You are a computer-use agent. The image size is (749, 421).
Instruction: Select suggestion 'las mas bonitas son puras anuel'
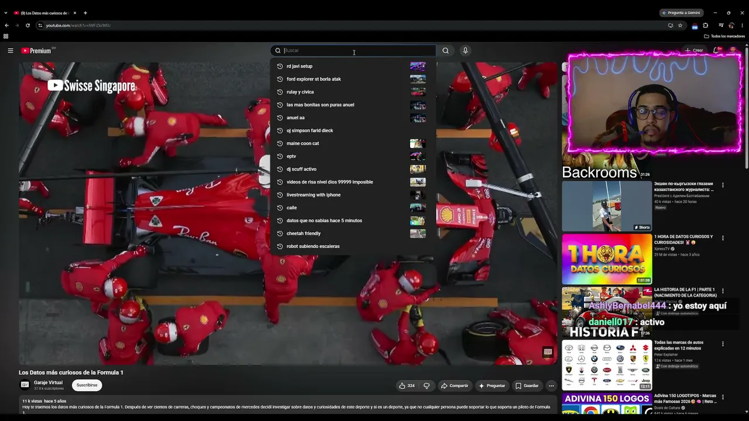tap(353, 105)
